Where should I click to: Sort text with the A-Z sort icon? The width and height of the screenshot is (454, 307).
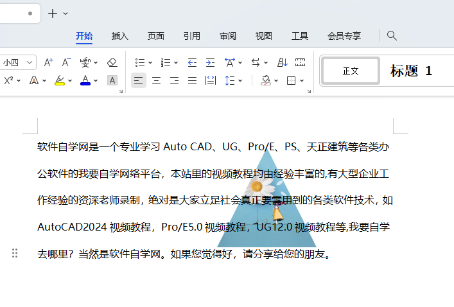point(283,62)
